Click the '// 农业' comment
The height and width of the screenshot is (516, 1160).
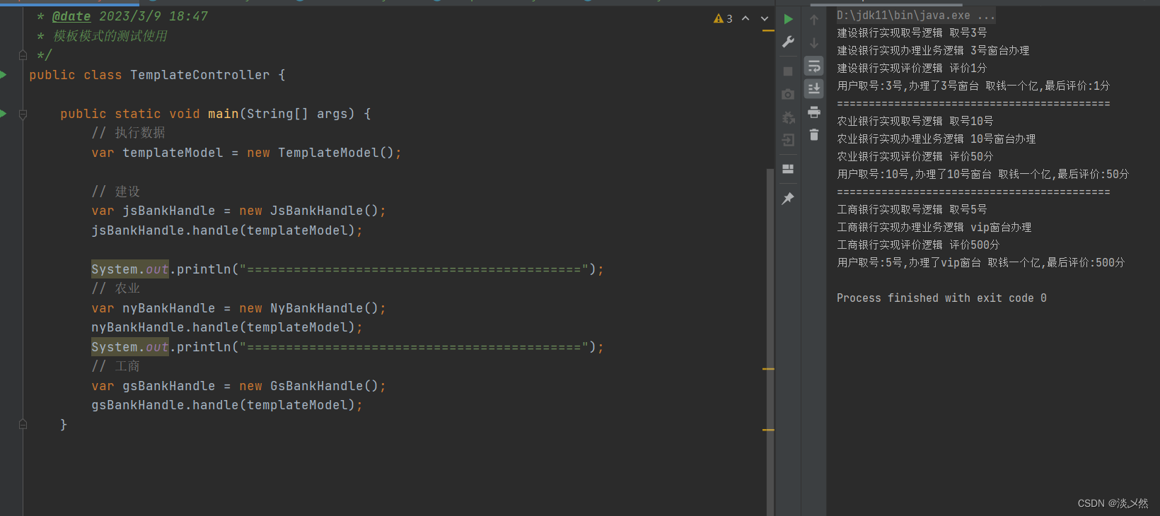click(116, 288)
